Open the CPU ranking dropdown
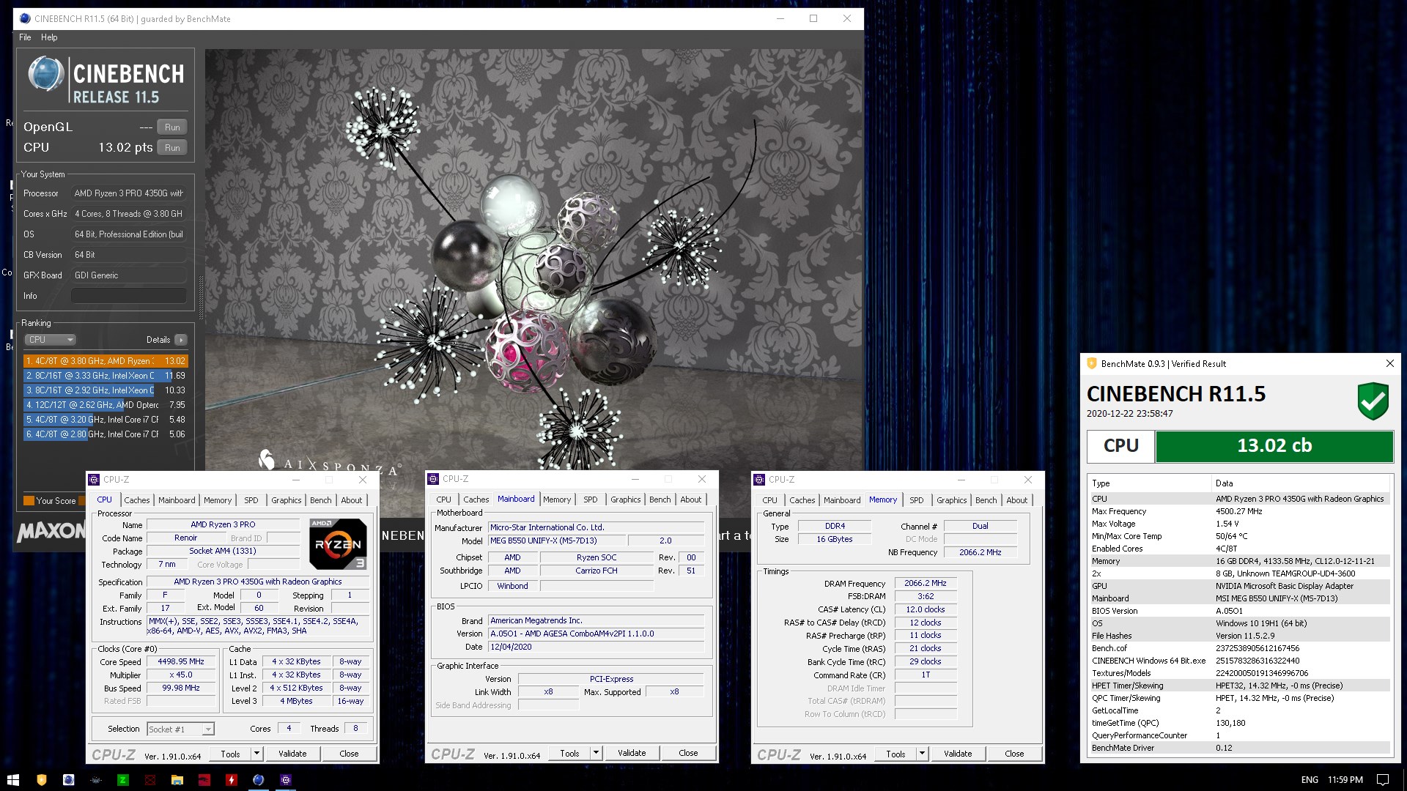The width and height of the screenshot is (1407, 791). tap(50, 340)
